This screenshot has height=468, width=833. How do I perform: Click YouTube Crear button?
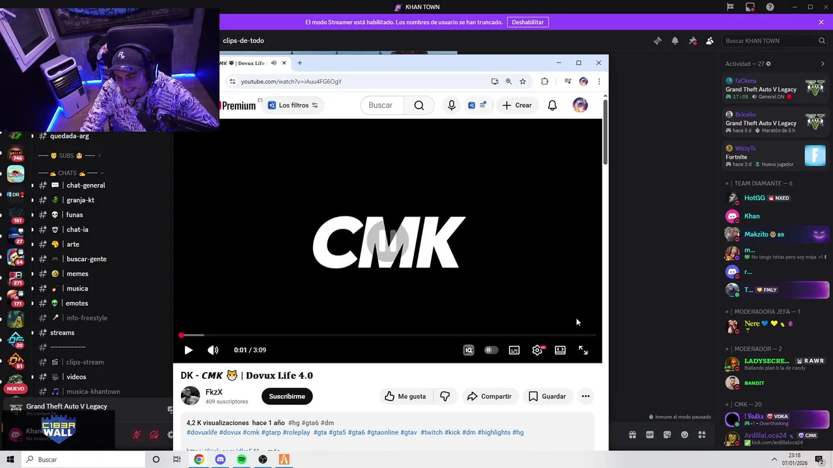pyautogui.click(x=517, y=105)
